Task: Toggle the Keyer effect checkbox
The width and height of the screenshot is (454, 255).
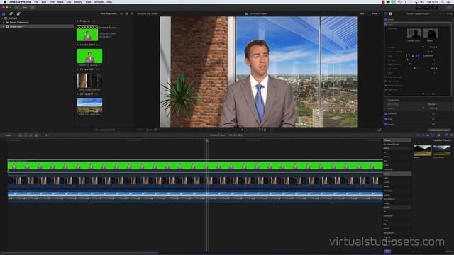Action: point(386,24)
